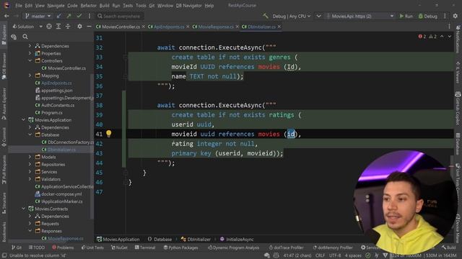Click Search everywhere field
Image resolution: width=462 pixels, height=259 pixels.
tap(121, 16)
